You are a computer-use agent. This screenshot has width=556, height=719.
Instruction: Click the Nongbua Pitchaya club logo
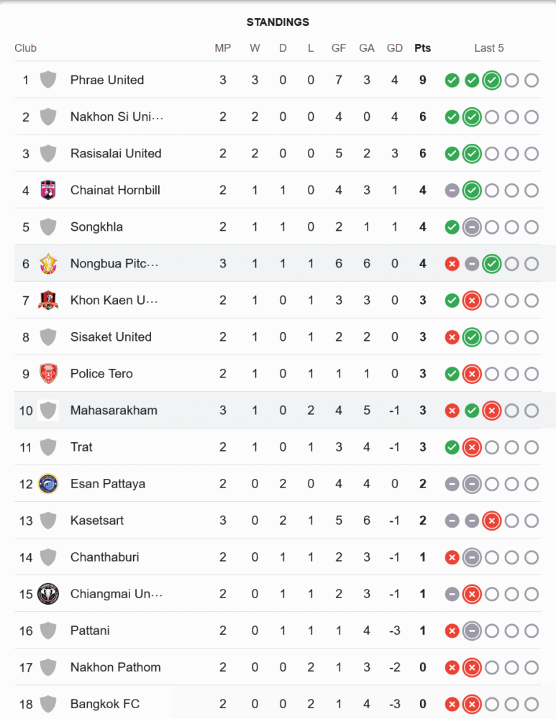48,264
